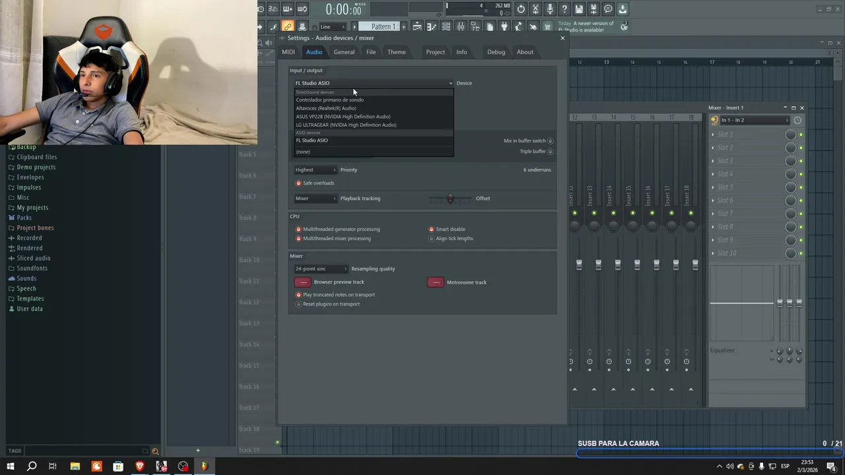The height and width of the screenshot is (475, 845).
Task: Select Controlador primario de sonido device
Action: (x=374, y=100)
